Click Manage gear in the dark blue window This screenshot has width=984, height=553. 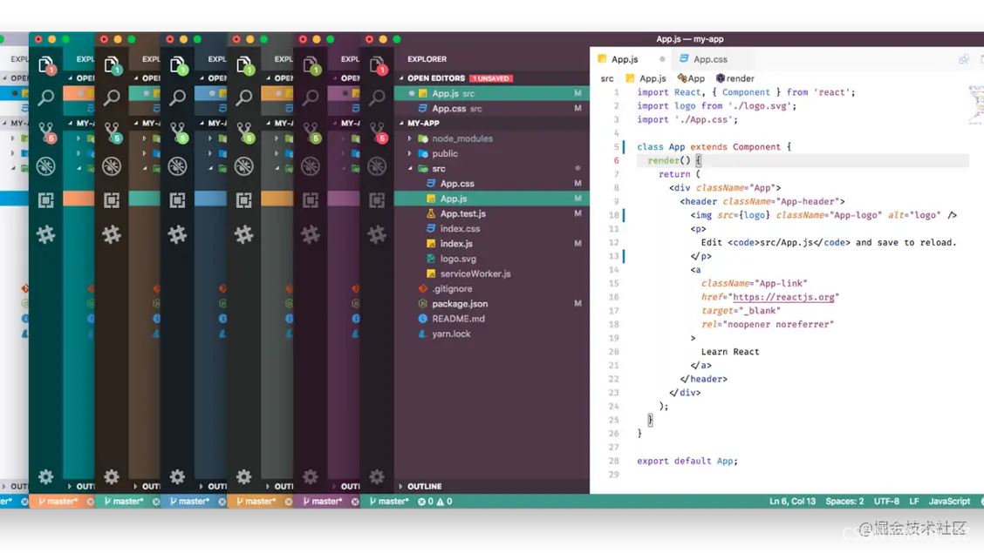click(178, 476)
